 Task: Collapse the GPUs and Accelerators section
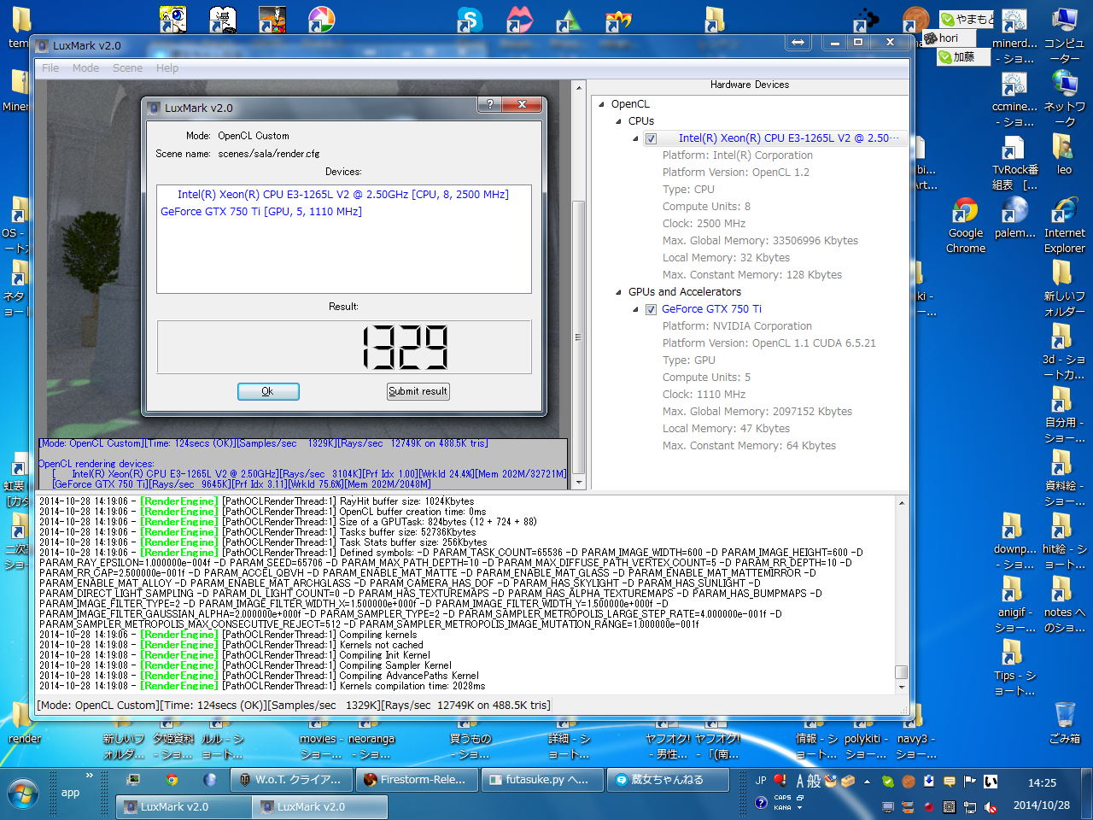coord(618,292)
